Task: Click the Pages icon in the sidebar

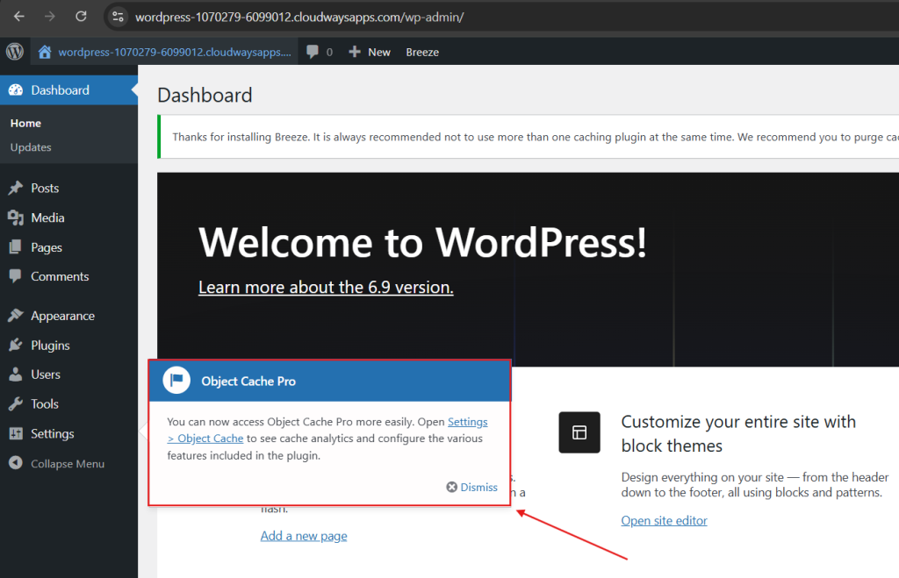Action: click(16, 246)
